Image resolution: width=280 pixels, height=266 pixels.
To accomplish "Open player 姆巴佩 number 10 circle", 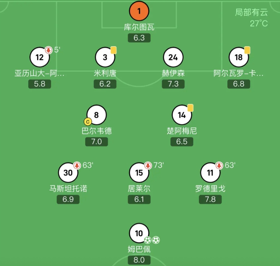I will click(x=139, y=233).
